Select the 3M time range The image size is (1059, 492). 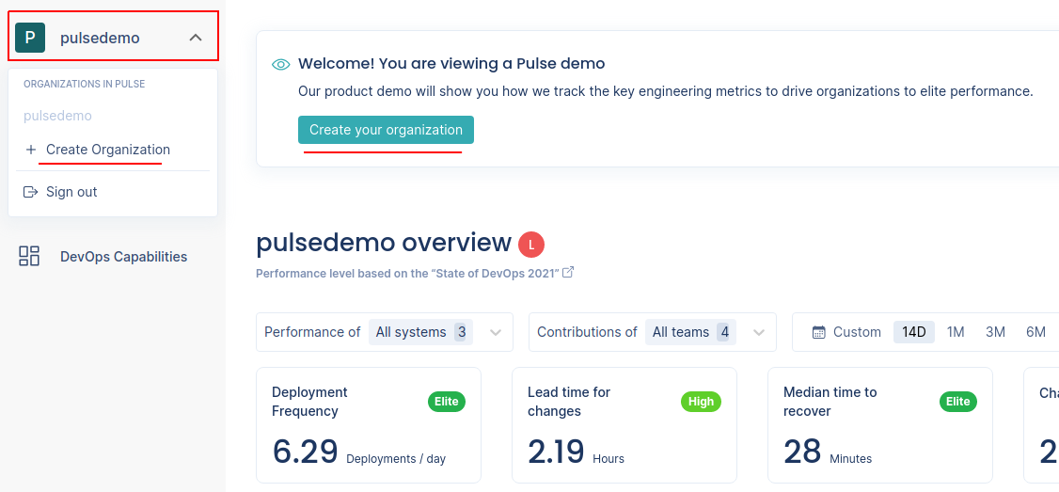click(995, 332)
